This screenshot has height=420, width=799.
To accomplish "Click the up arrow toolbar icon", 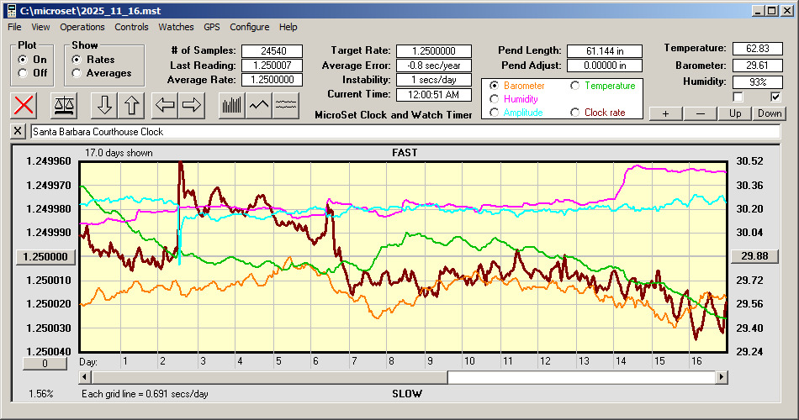I will point(132,105).
